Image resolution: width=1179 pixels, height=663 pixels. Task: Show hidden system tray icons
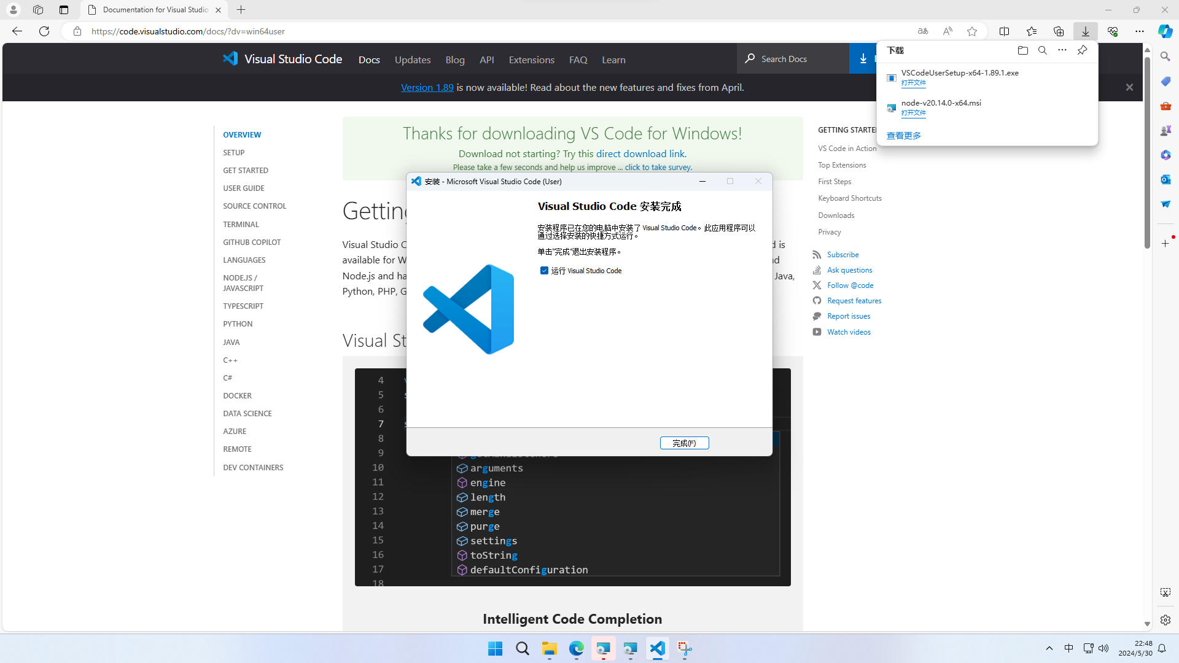1049,648
